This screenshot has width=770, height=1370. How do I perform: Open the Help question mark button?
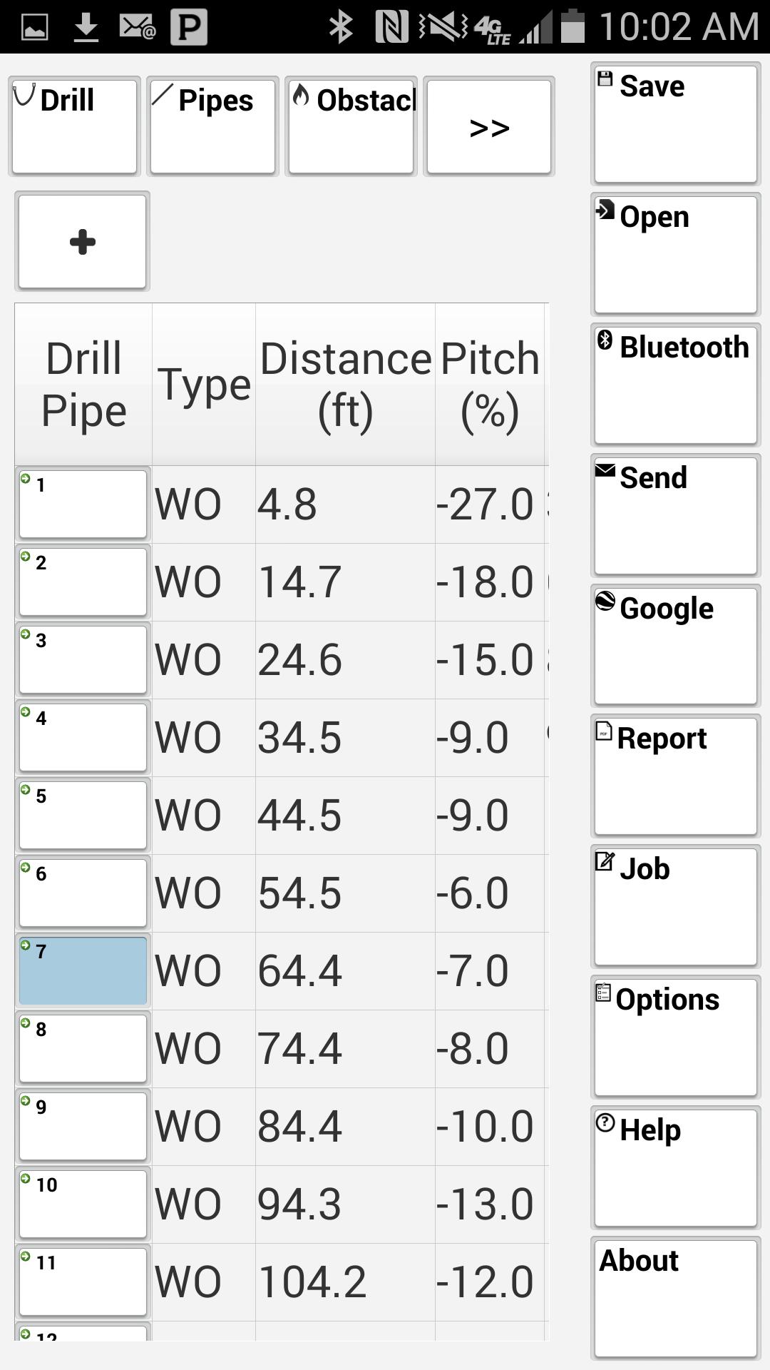(675, 1168)
